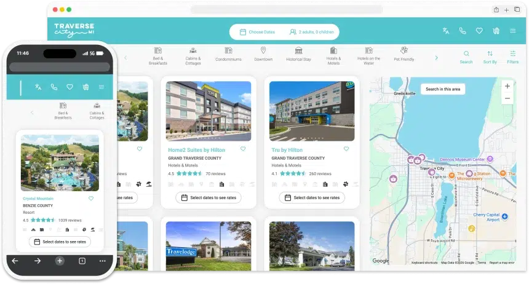This screenshot has height=284, width=529.
Task: Tap hamburger menu icon in phone header
Action: [101, 87]
